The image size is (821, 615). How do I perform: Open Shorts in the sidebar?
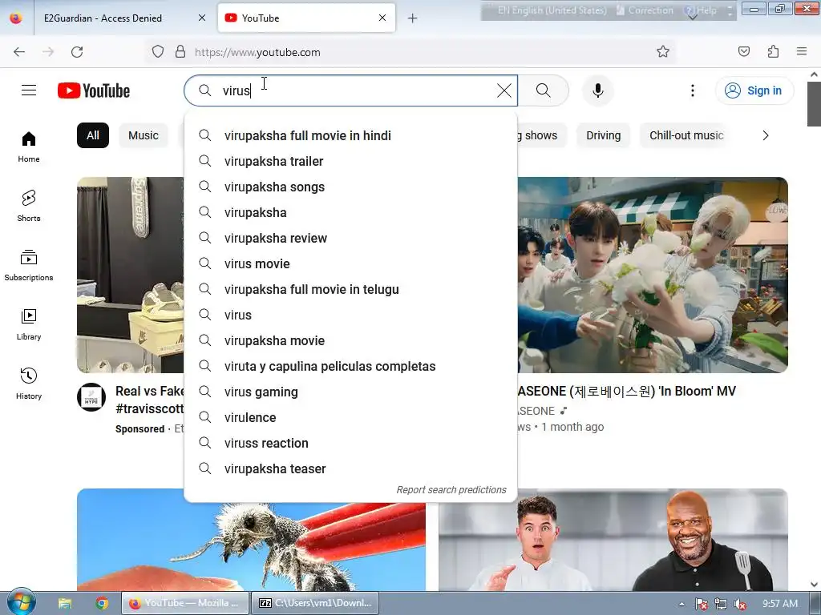click(29, 206)
